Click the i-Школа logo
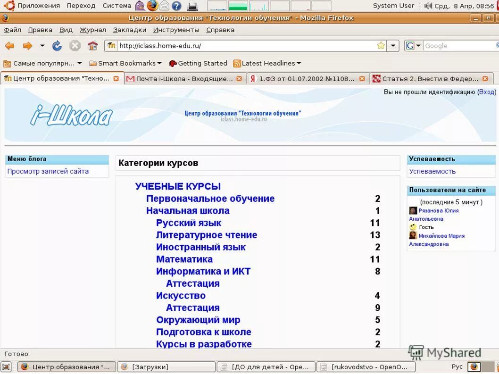The width and height of the screenshot is (499, 374). click(72, 115)
